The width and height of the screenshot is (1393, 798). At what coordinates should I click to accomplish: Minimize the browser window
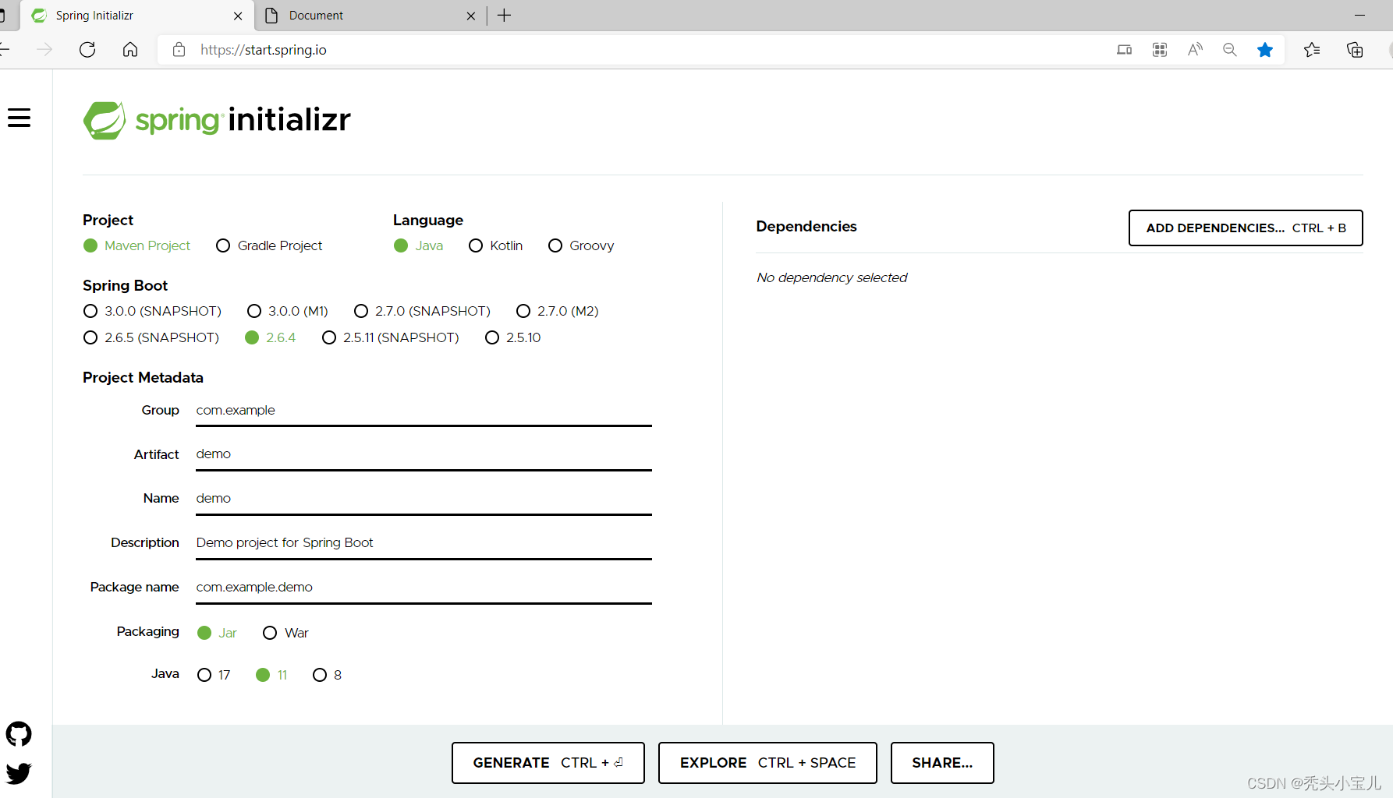tap(1359, 16)
